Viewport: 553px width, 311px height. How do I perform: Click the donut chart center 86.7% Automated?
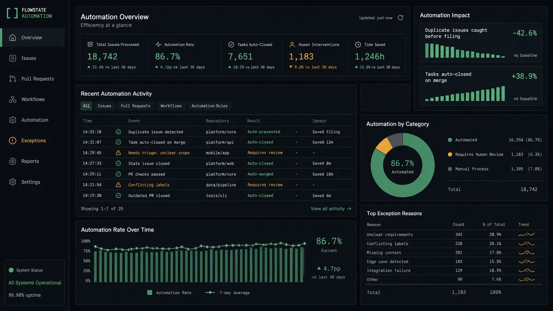coord(402,166)
